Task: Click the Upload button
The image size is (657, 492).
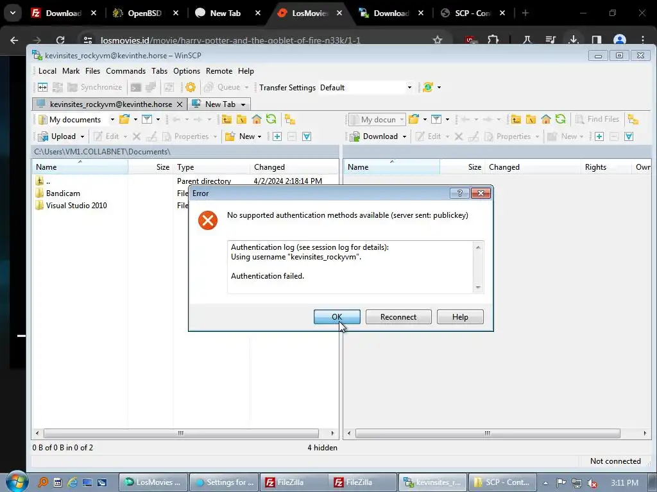Action: pos(56,136)
